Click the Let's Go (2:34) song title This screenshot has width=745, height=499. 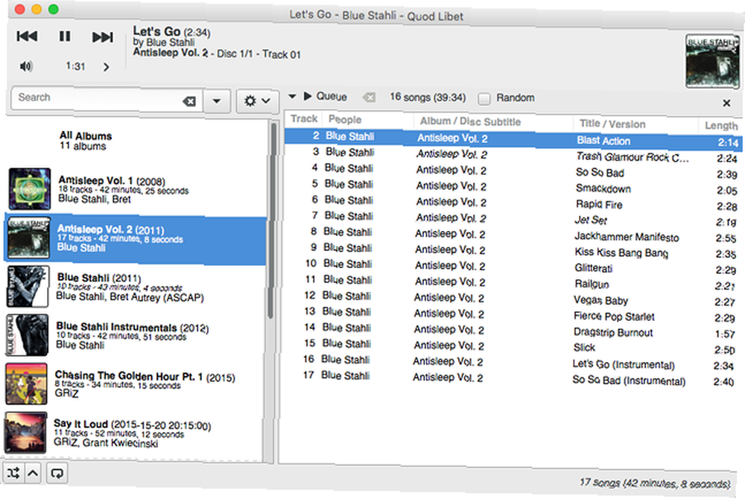pyautogui.click(x=171, y=32)
